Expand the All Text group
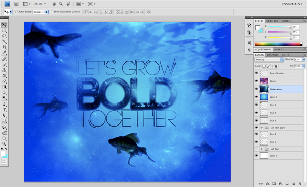 (262, 149)
